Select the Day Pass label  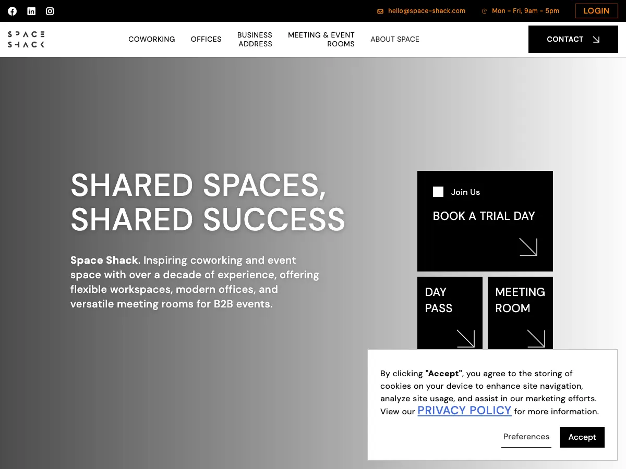pyautogui.click(x=439, y=300)
